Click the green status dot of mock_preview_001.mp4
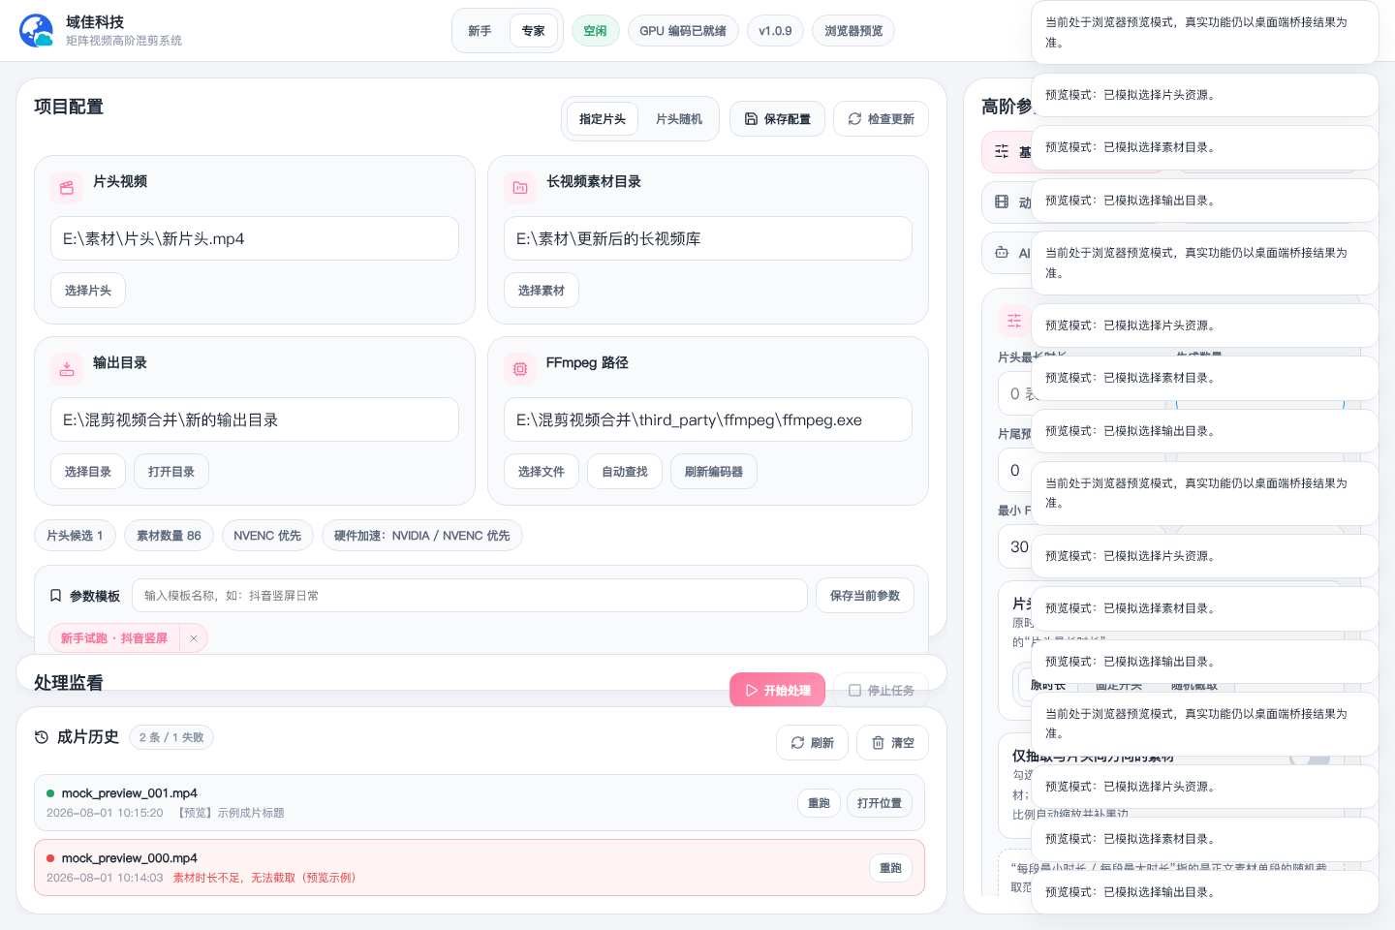 point(50,793)
